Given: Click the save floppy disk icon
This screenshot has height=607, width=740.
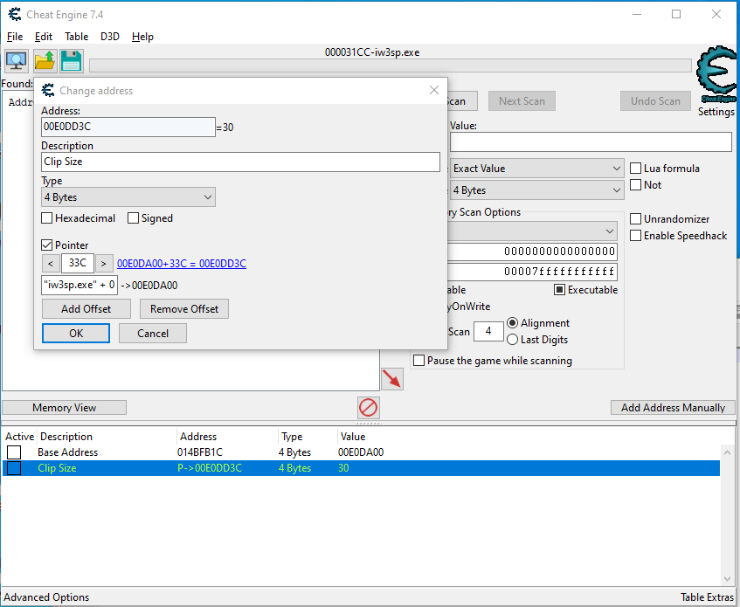Looking at the screenshot, I should pyautogui.click(x=72, y=61).
